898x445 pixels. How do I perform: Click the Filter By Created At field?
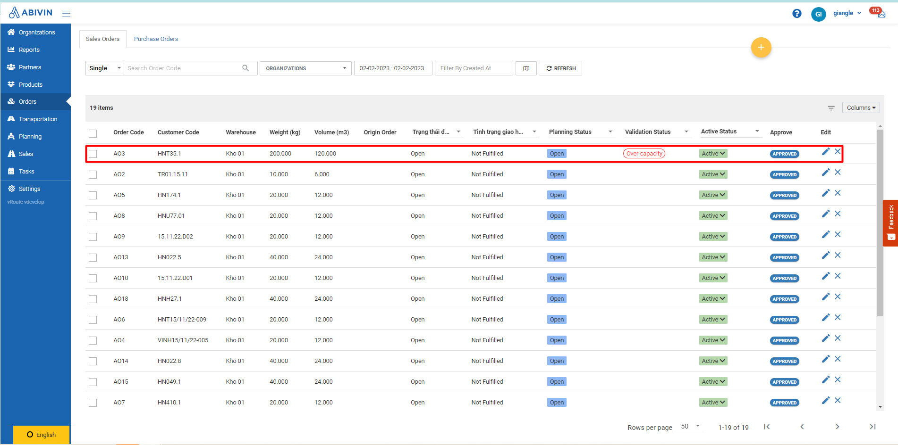(474, 68)
